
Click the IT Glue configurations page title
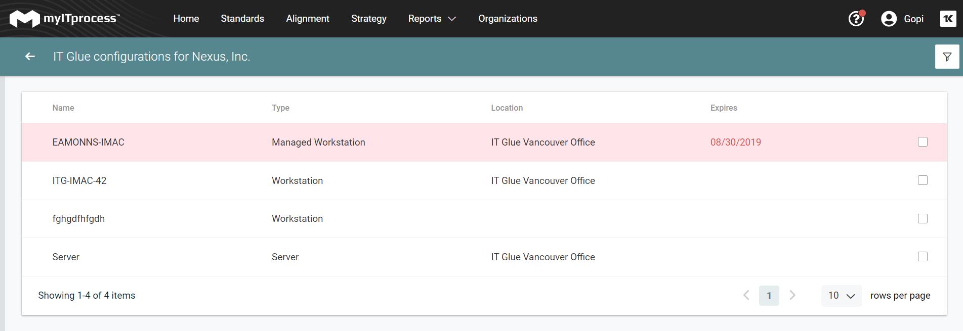point(152,57)
